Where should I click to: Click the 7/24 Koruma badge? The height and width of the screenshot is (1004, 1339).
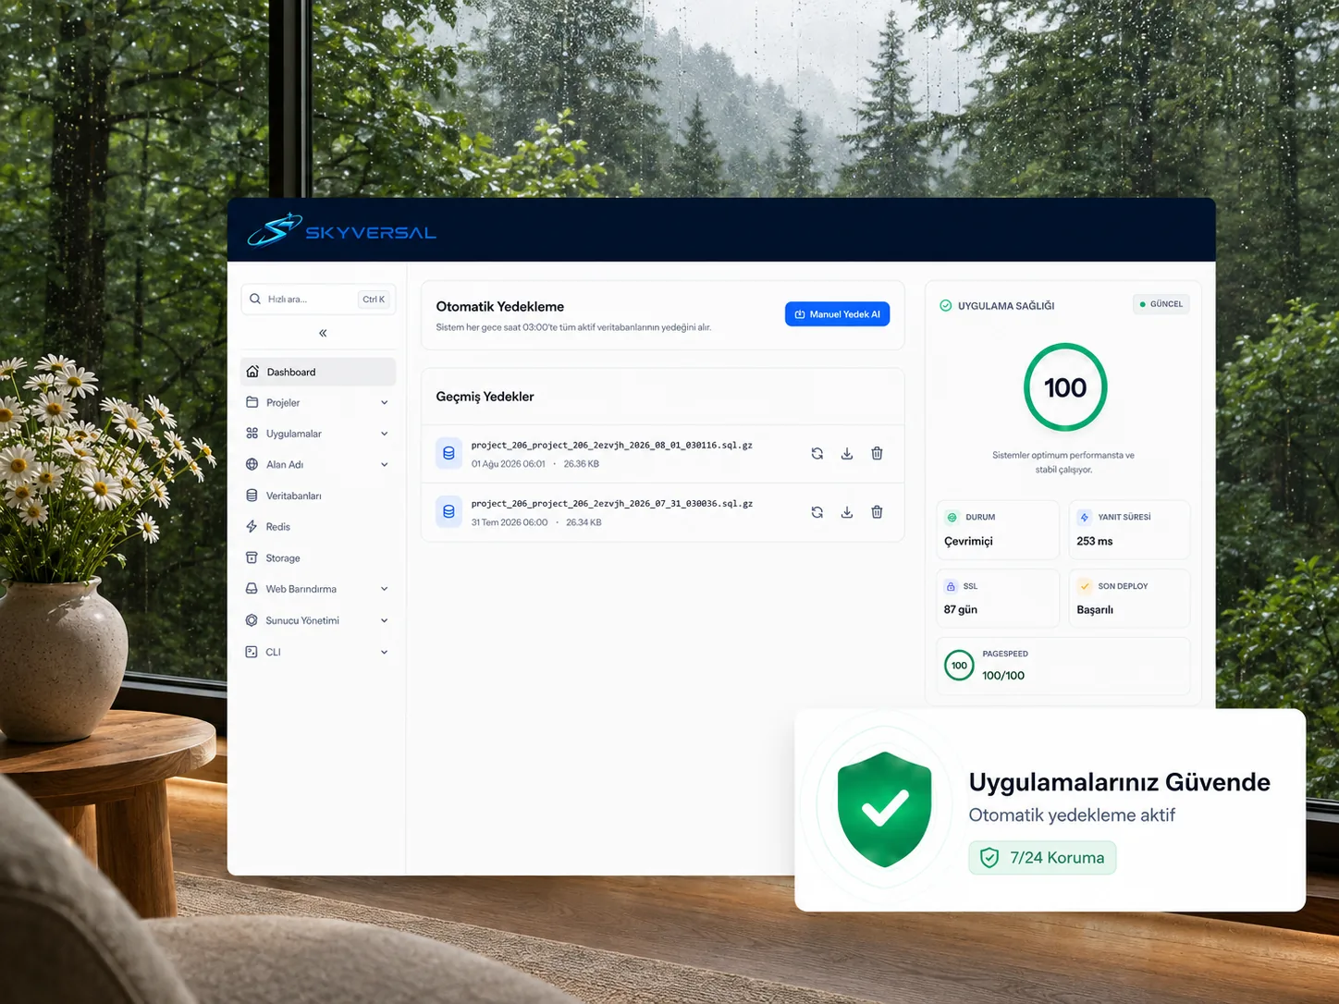click(x=1042, y=858)
